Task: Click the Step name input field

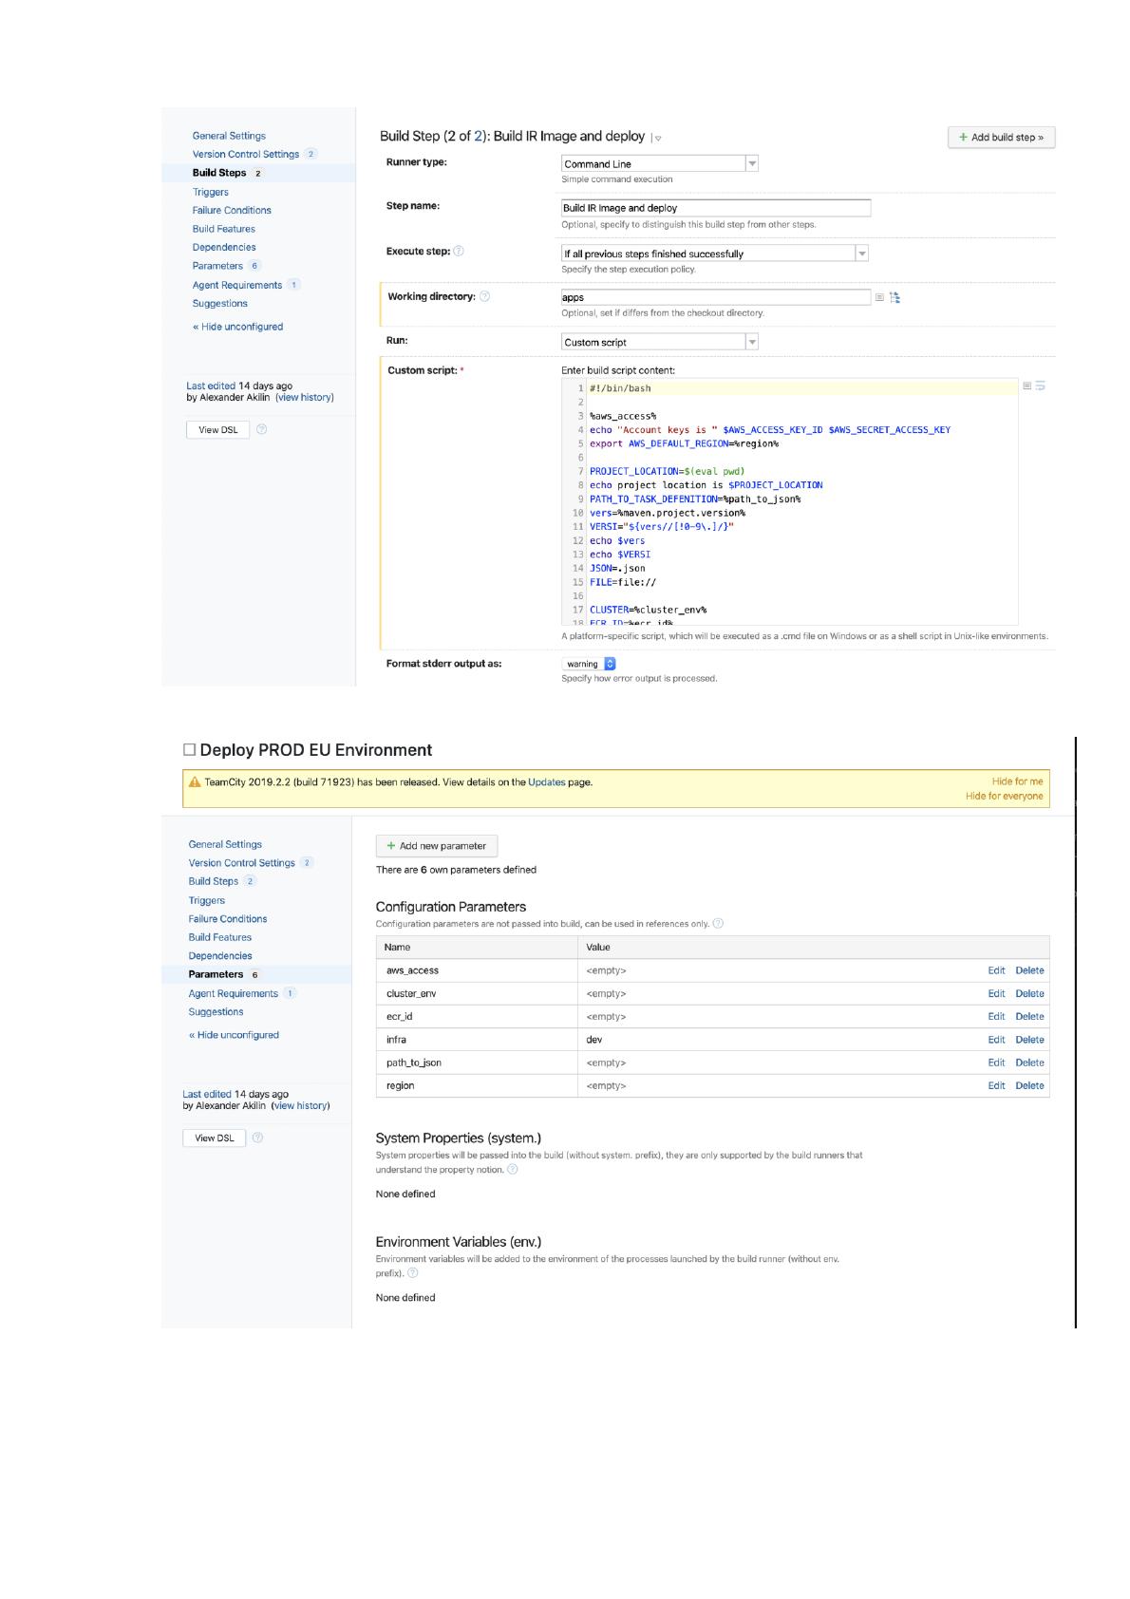Action: 716,208
